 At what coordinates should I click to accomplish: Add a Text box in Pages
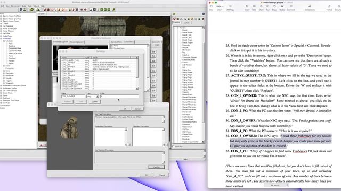[267, 7]
